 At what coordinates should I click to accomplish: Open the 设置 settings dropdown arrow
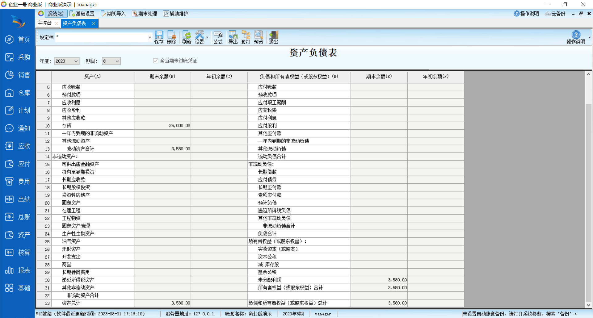(207, 37)
